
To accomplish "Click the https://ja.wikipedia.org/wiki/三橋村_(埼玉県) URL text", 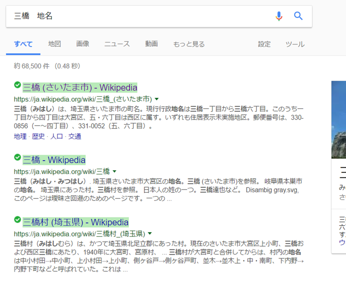I will pos(79,234).
